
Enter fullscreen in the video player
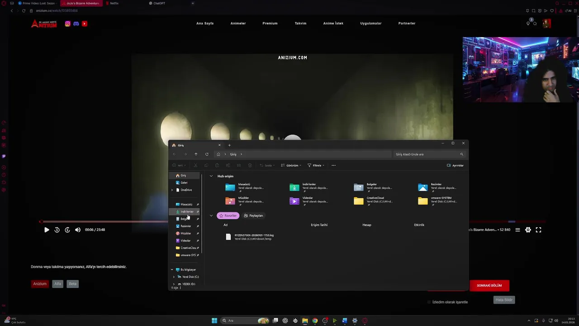538,230
